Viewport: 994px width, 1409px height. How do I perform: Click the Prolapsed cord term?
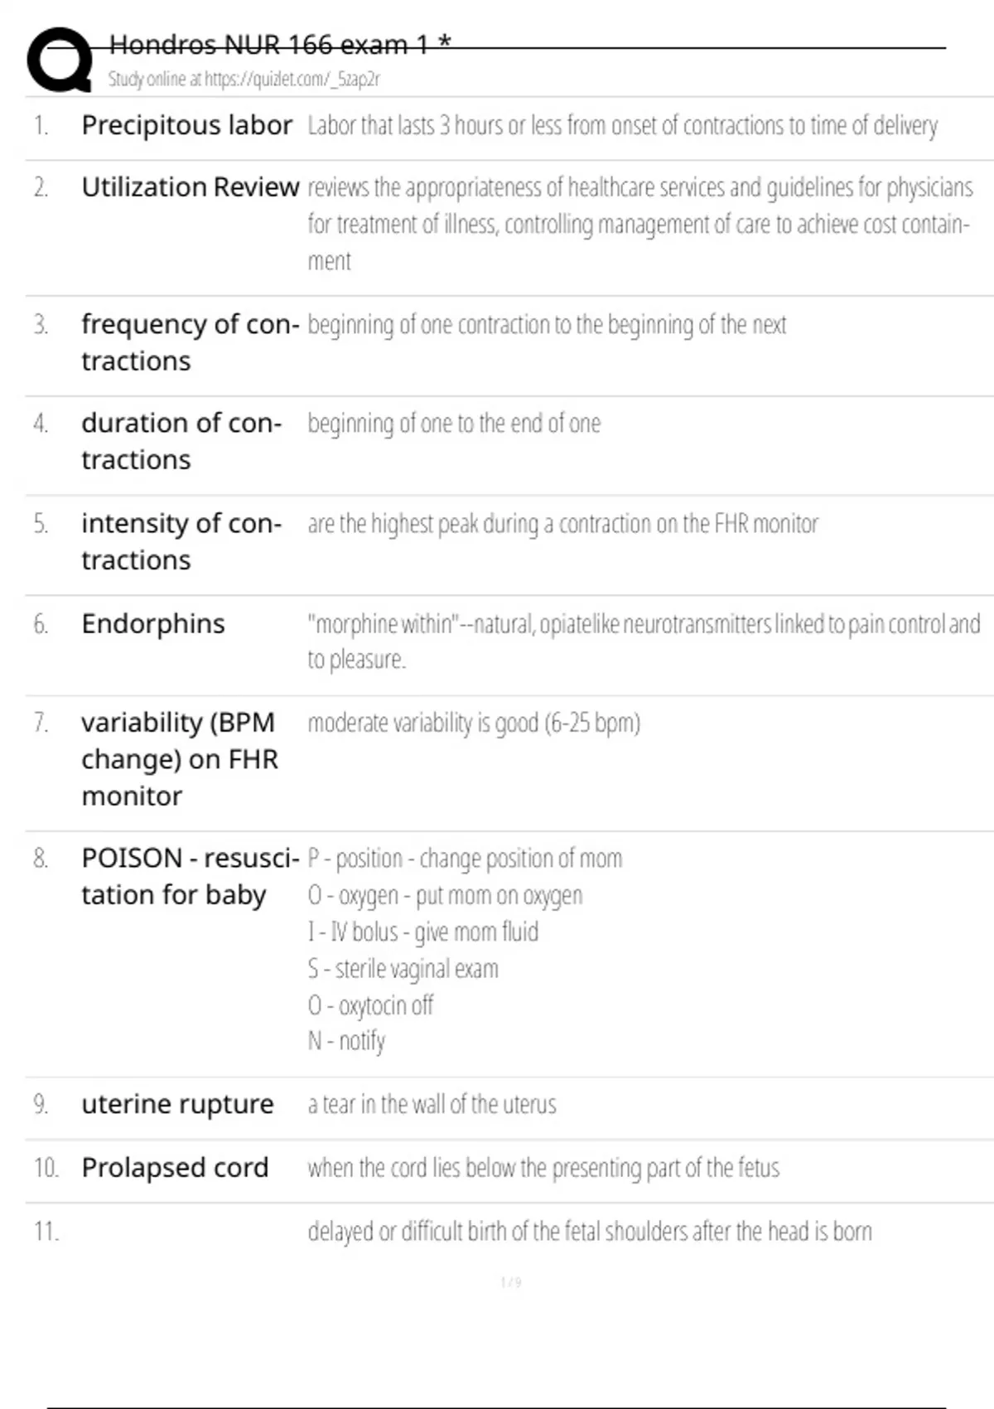[175, 1167]
